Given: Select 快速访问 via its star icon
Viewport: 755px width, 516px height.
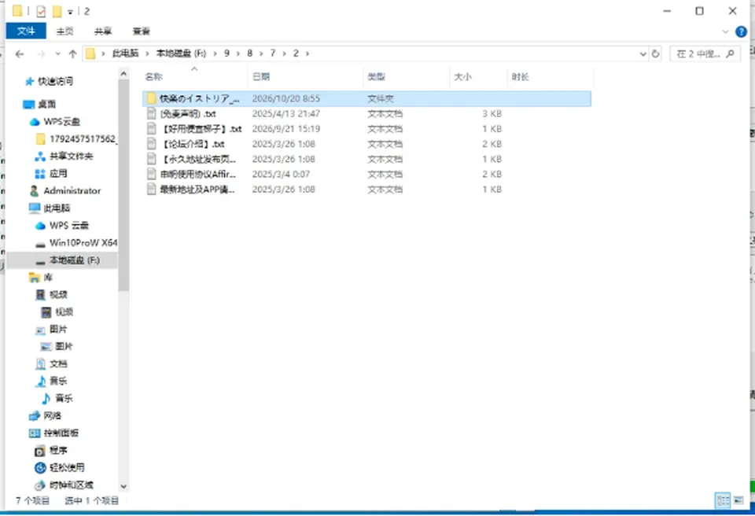Looking at the screenshot, I should (29, 82).
